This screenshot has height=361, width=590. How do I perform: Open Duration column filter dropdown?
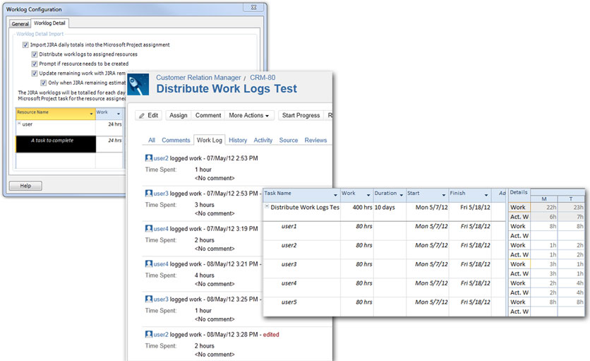click(x=401, y=195)
